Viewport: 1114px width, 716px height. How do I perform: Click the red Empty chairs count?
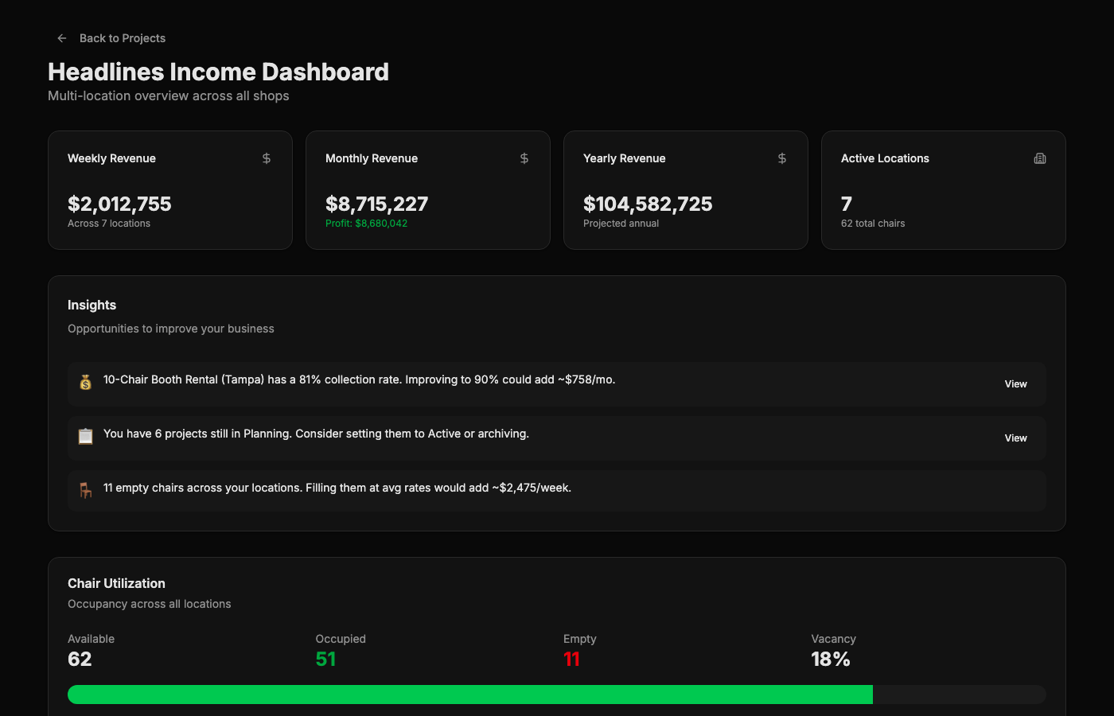pyautogui.click(x=571, y=660)
